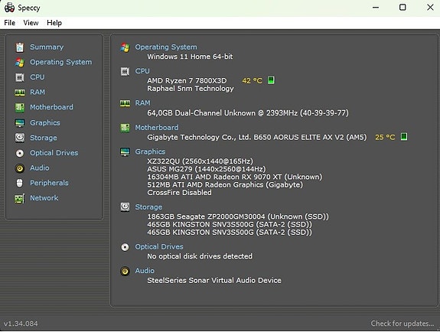Click the Network card icon in sidebar

click(x=20, y=198)
